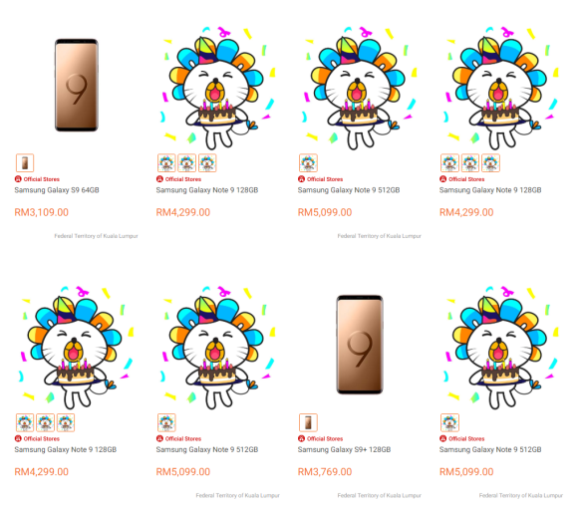Open the Samsung Galaxy S9 64GB product image

click(77, 85)
